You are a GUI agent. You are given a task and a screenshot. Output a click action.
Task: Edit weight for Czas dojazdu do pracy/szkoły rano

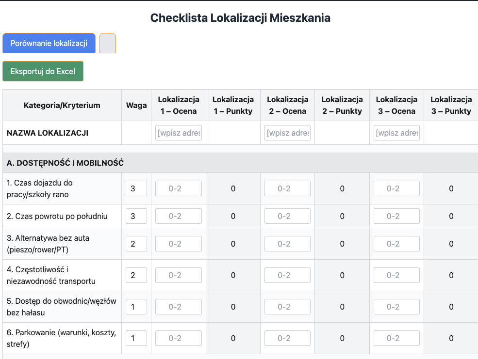[136, 188]
